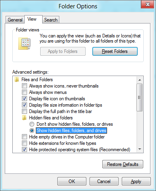Switch to the General tab
The height and width of the screenshot is (191, 156).
coord(15,20)
